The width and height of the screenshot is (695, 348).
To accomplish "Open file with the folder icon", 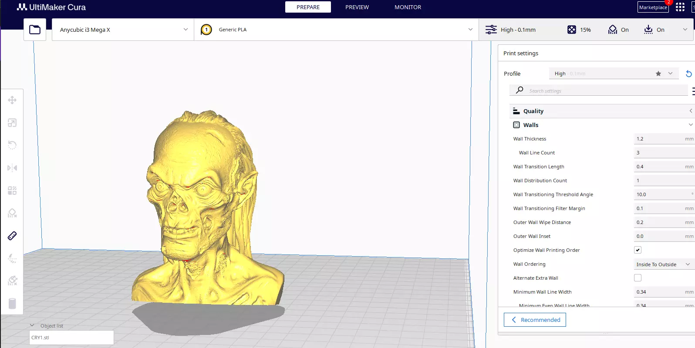I will (35, 30).
